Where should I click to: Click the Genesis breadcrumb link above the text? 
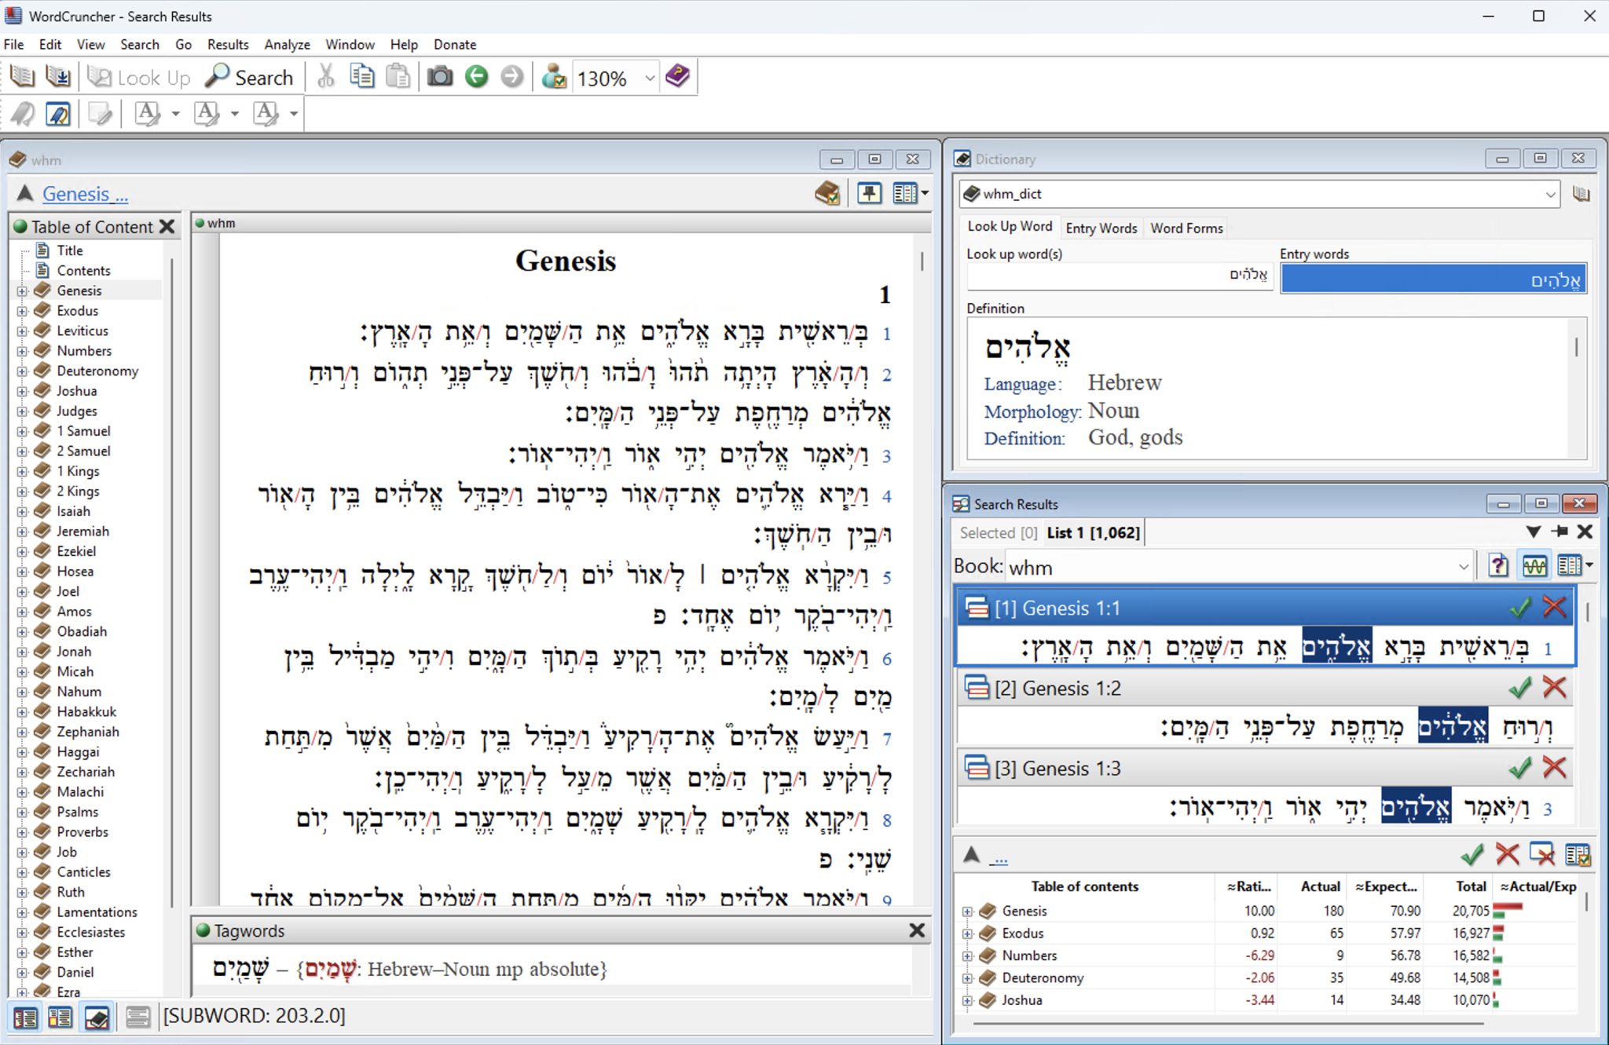(x=84, y=193)
